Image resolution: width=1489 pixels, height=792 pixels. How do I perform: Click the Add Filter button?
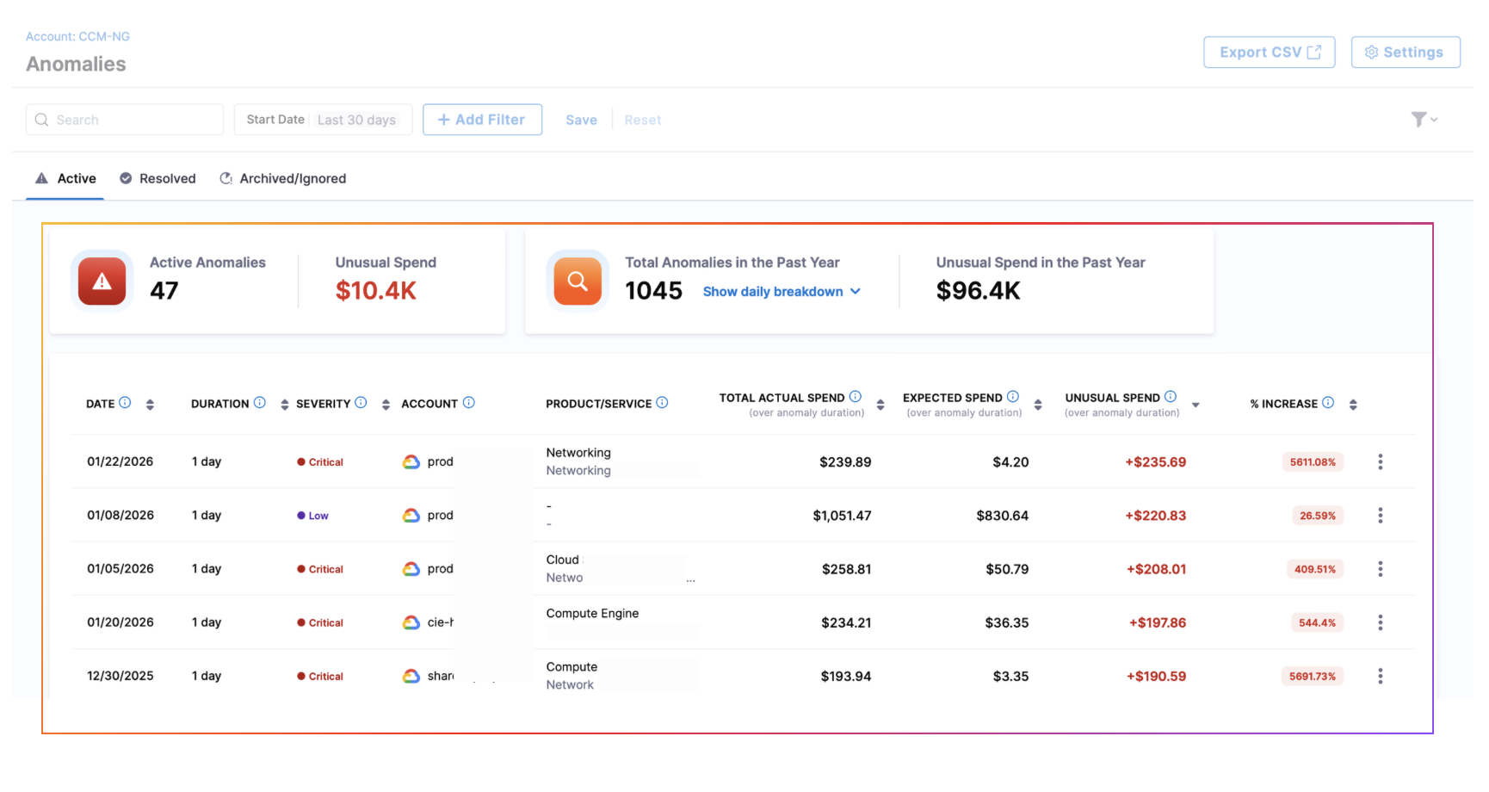(482, 120)
